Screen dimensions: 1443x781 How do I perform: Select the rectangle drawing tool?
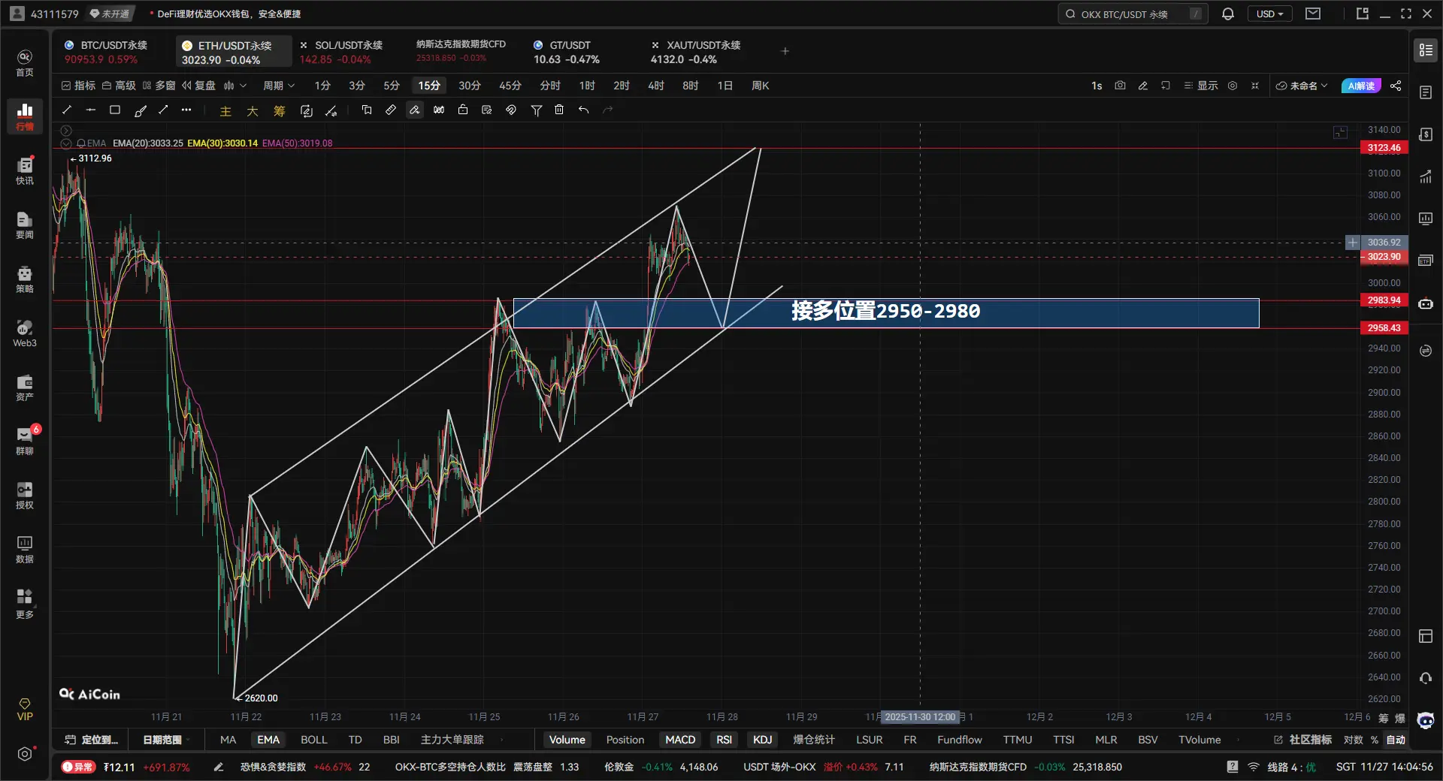(x=115, y=110)
